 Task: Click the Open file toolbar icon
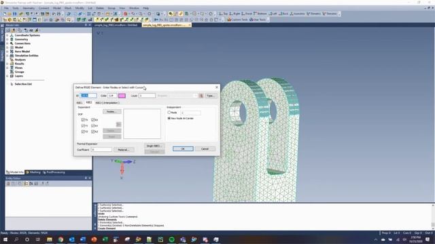tap(10, 14)
